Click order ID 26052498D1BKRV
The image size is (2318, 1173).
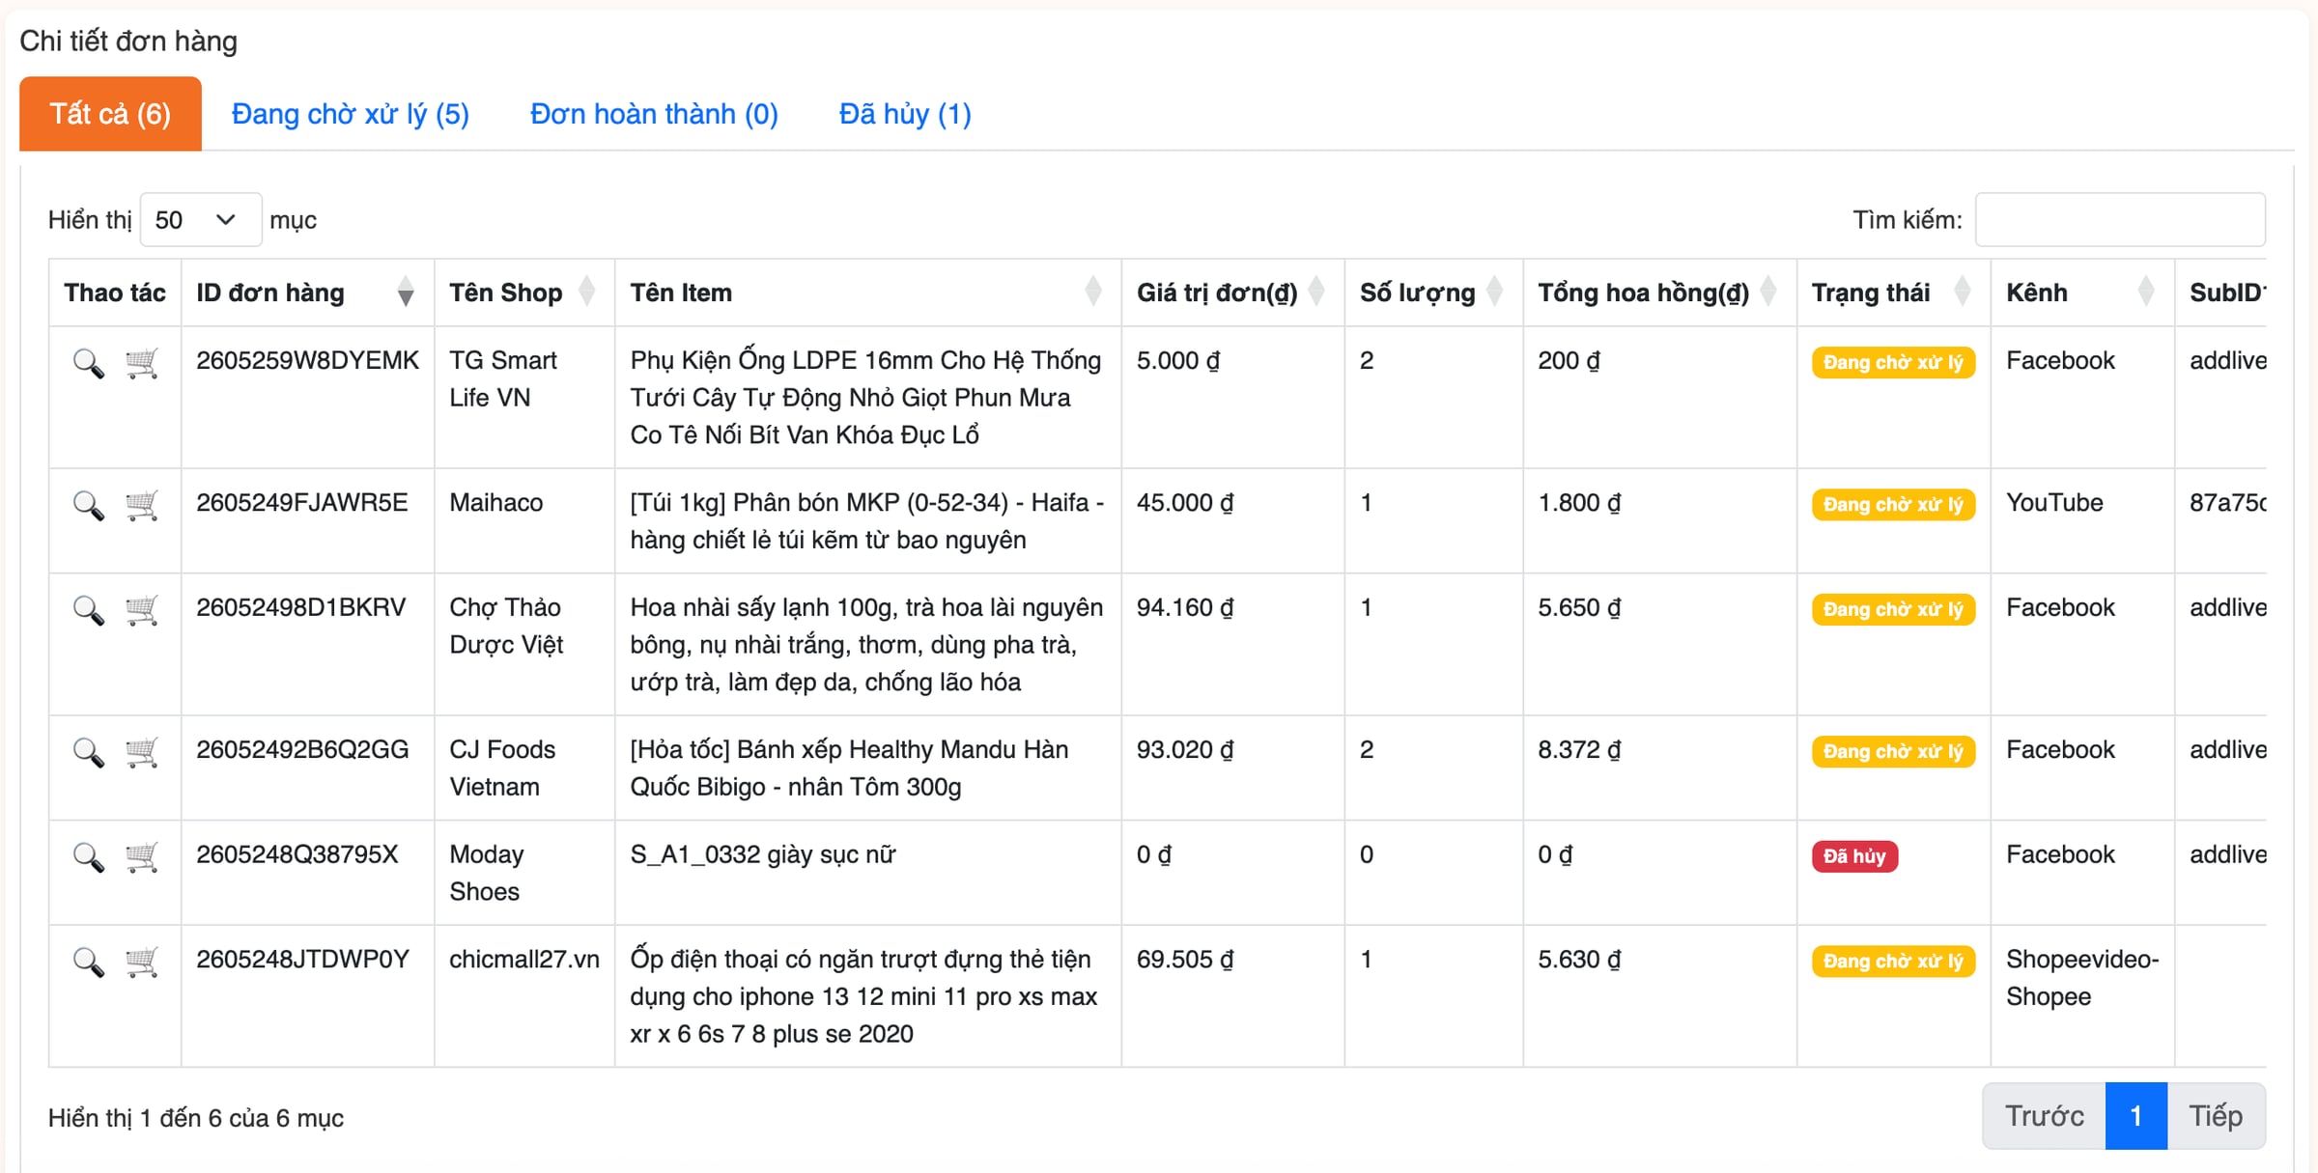pos(300,607)
